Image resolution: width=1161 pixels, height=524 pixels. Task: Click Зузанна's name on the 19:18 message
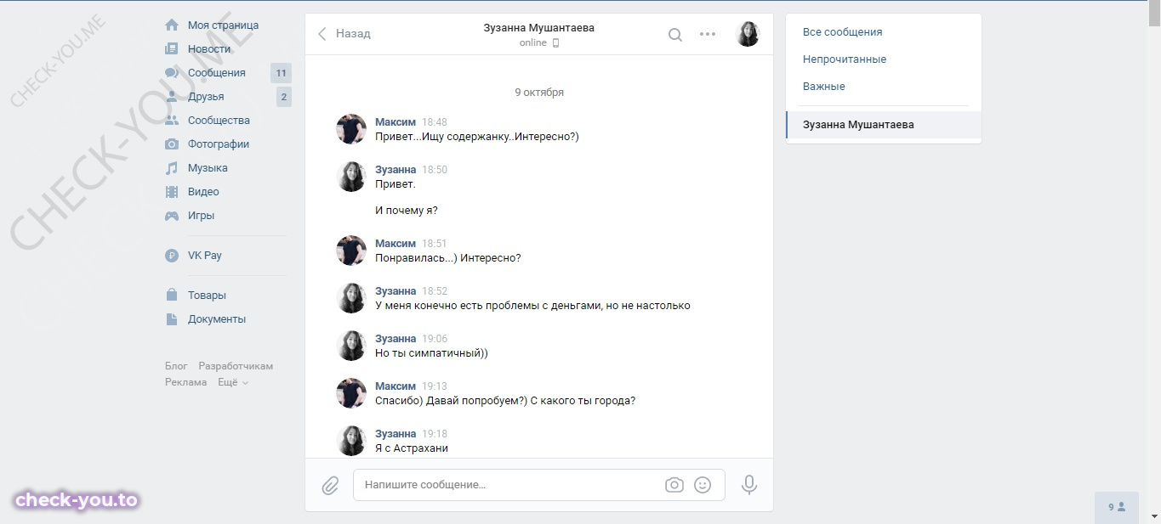point(396,434)
